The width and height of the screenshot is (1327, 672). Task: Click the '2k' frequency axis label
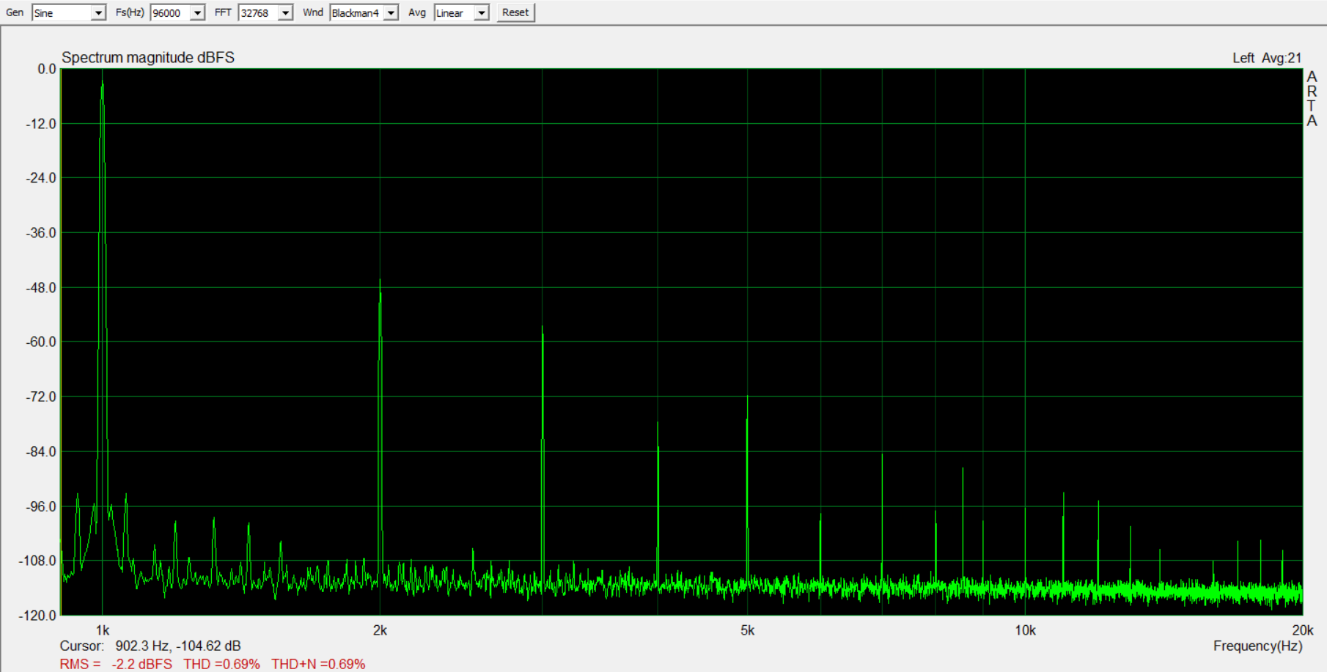380,630
